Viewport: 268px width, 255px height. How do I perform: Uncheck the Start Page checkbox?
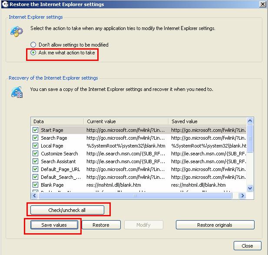pyautogui.click(x=36, y=130)
